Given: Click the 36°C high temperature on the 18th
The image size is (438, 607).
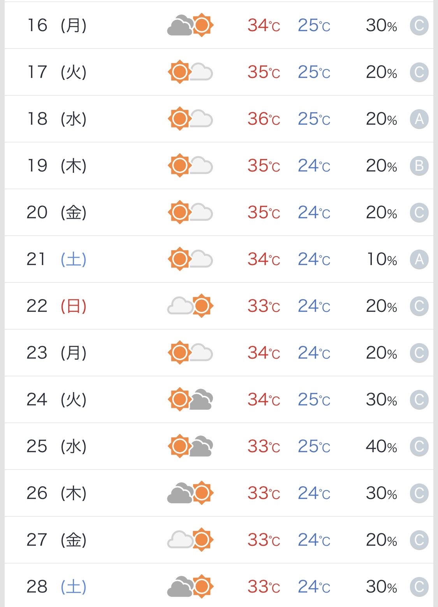Looking at the screenshot, I should point(264,119).
